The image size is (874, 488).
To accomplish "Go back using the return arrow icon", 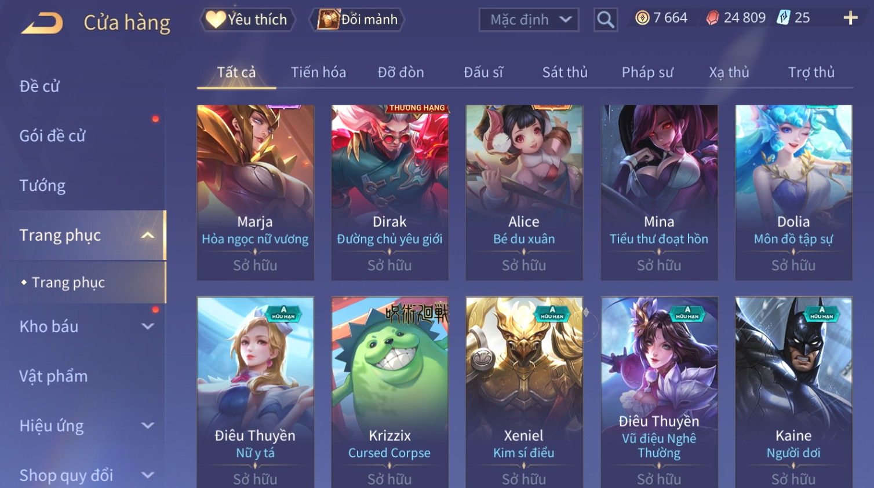I will click(42, 23).
